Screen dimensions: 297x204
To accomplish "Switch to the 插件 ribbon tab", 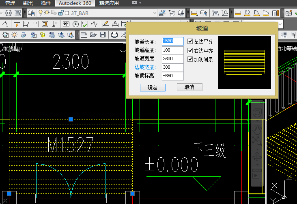I will tap(46, 3).
